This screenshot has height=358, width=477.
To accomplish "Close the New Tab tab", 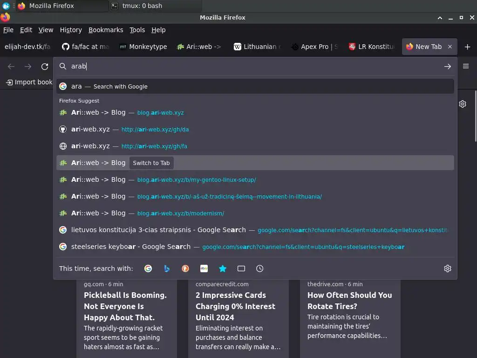I will point(450,47).
